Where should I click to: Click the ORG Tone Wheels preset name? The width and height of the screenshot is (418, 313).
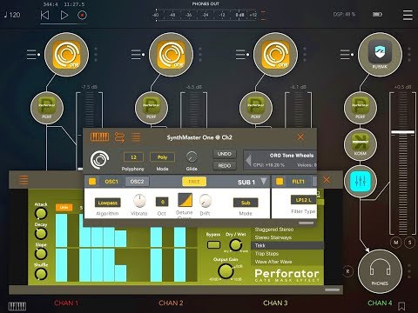(292, 156)
